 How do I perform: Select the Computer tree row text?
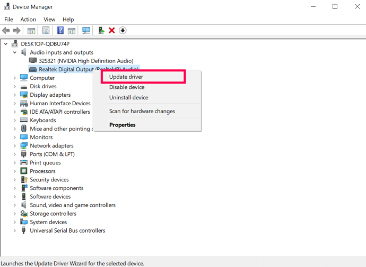click(x=42, y=78)
